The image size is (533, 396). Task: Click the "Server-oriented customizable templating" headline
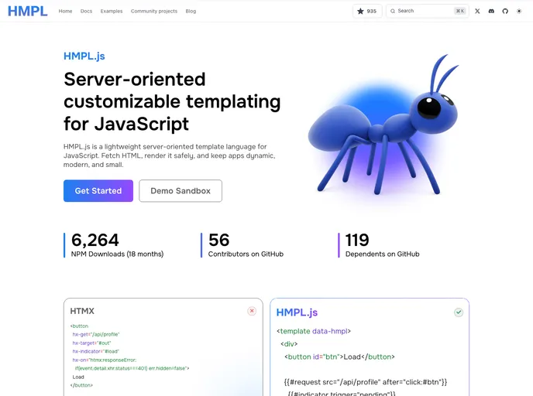click(x=172, y=101)
